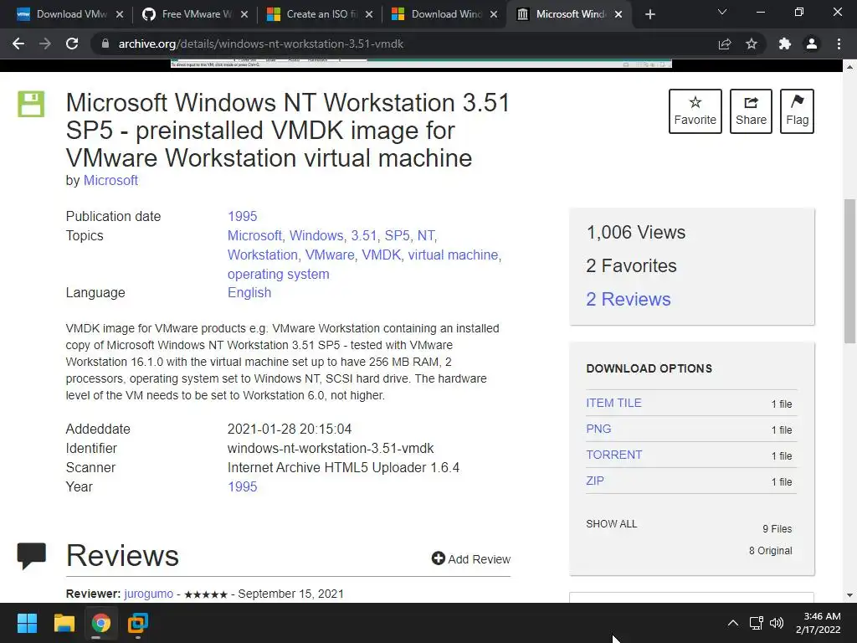The height and width of the screenshot is (643, 857).
Task: Click the Chrome taskbar icon
Action: click(x=101, y=623)
